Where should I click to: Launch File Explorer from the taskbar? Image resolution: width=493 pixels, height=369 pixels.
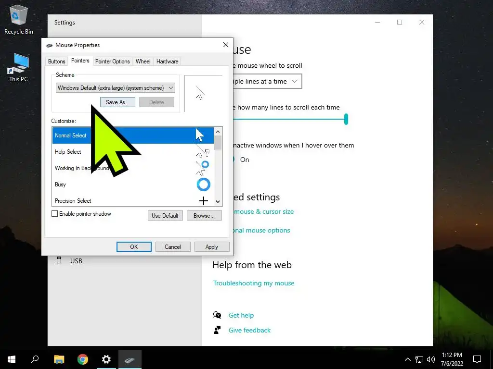coord(59,359)
